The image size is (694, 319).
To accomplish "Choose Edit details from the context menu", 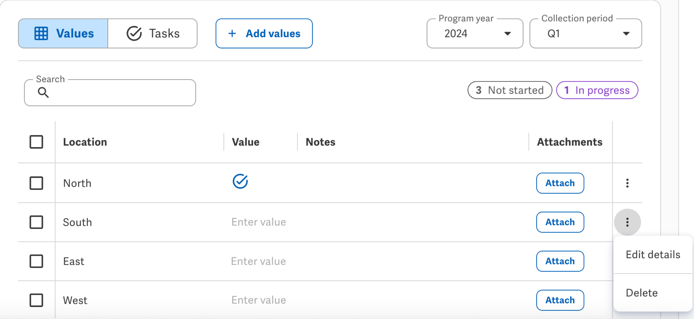I will pyautogui.click(x=653, y=254).
